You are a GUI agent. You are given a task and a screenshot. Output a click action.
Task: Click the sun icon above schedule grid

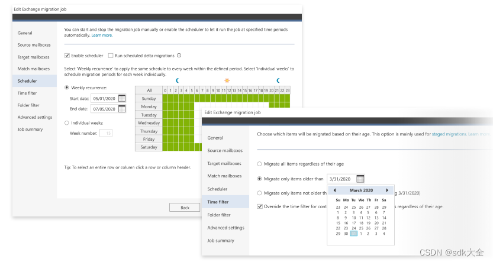pyautogui.click(x=227, y=81)
